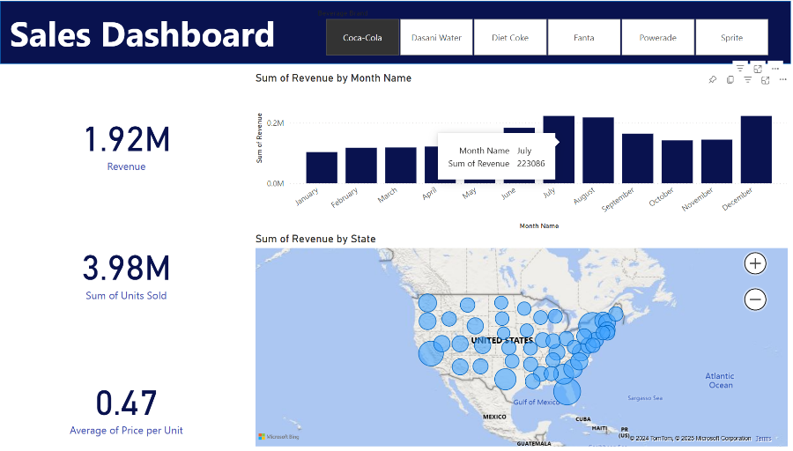Copy the bar chart visual as image
793x451 pixels.
(730, 80)
